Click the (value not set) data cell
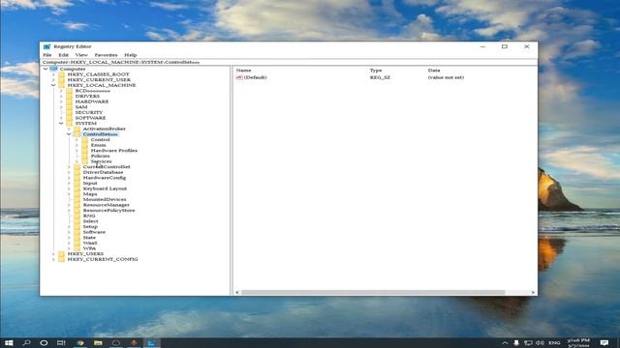The image size is (620, 348). tap(446, 77)
